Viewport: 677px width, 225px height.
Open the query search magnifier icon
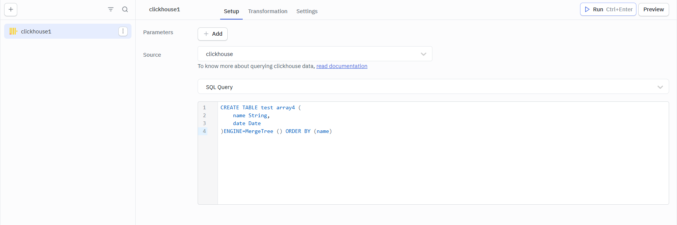tap(125, 9)
